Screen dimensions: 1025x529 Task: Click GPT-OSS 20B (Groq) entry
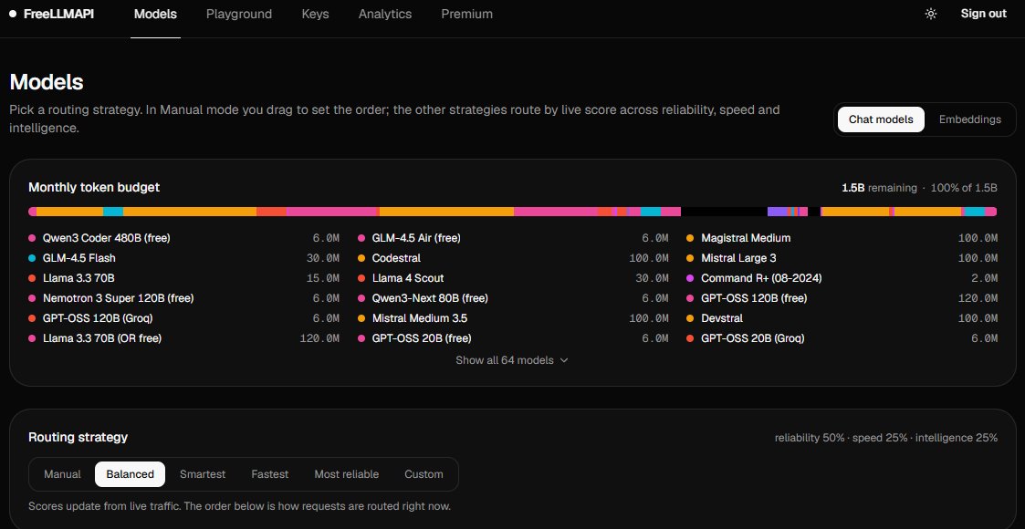tap(752, 338)
